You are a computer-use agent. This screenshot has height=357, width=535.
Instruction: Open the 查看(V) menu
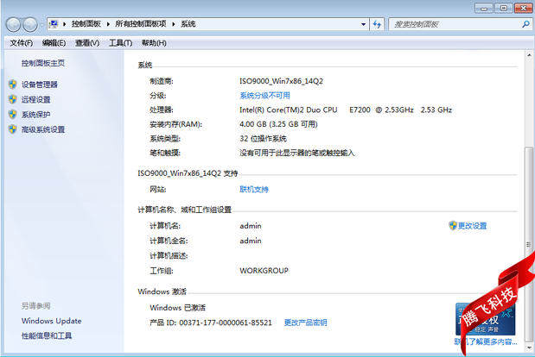pos(87,43)
